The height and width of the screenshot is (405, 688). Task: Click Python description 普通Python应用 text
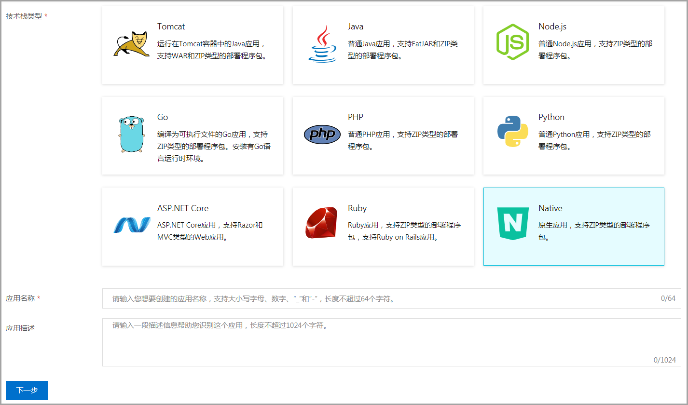(x=594, y=140)
